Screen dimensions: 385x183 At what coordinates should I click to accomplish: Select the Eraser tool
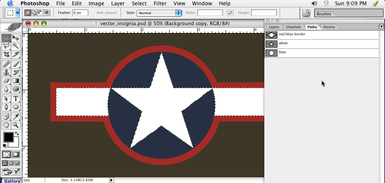click(7, 81)
